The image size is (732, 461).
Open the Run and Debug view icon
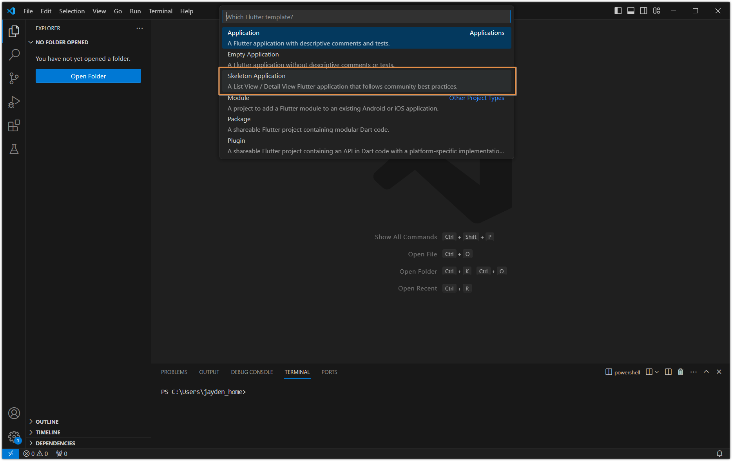coord(14,102)
